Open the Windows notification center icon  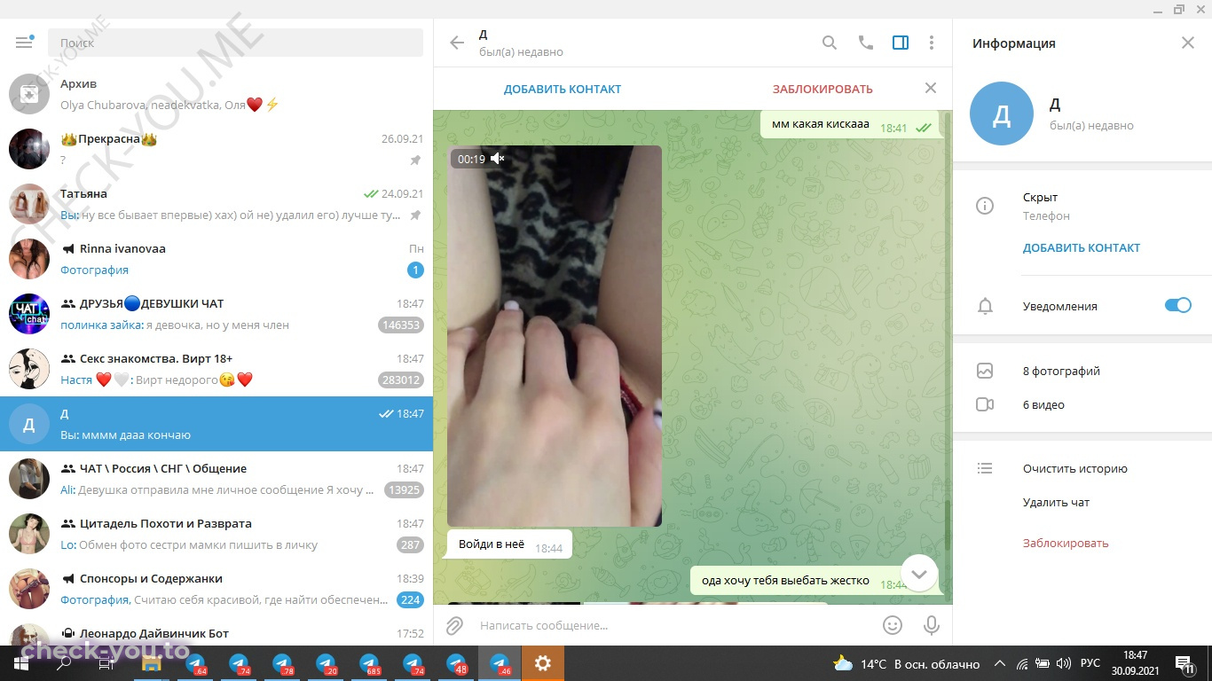1185,663
